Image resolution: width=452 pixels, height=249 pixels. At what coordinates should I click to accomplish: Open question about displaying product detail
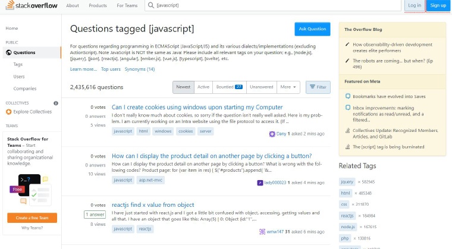[212, 156]
